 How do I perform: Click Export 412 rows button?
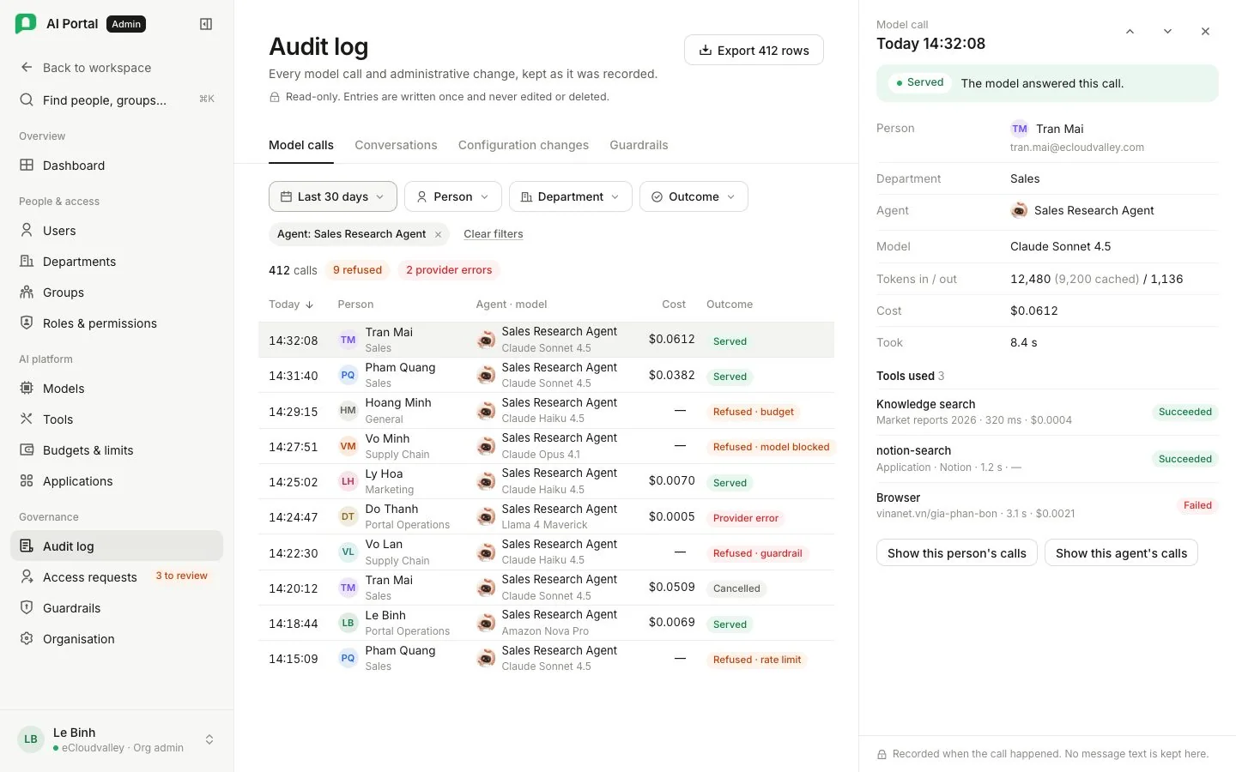754,50
